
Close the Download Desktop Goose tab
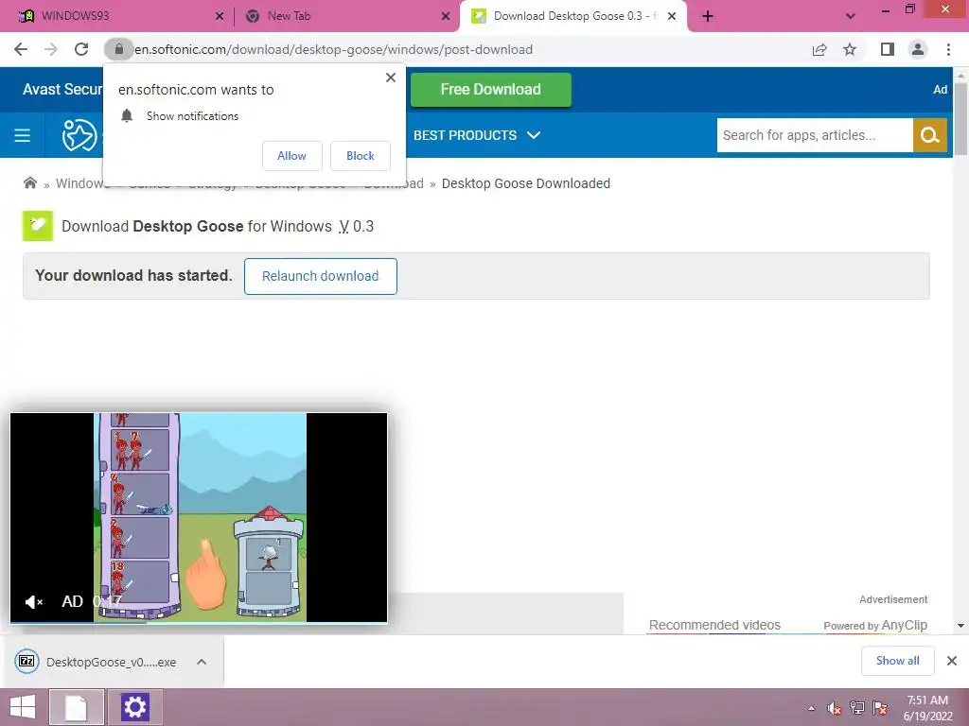tap(672, 16)
